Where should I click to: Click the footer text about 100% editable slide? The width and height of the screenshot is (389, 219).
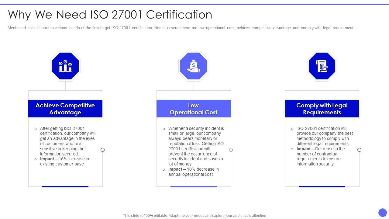coord(195,216)
